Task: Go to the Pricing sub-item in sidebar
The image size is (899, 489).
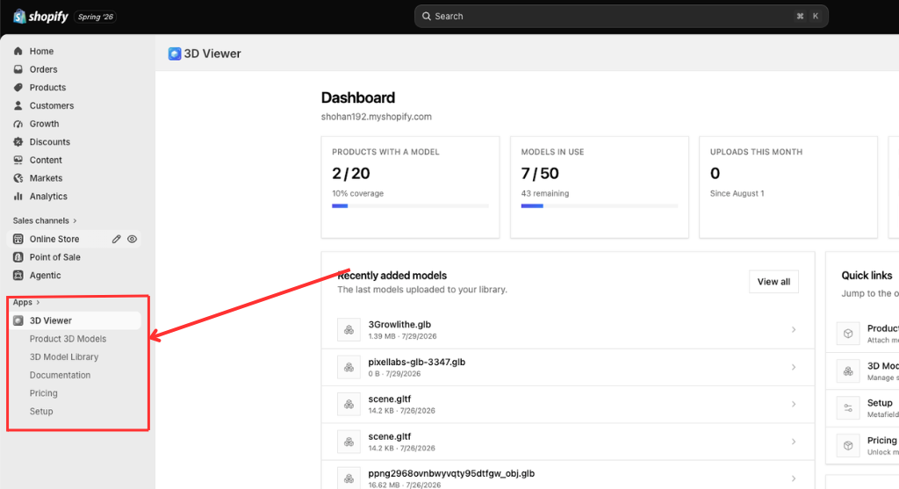Action: 44,393
